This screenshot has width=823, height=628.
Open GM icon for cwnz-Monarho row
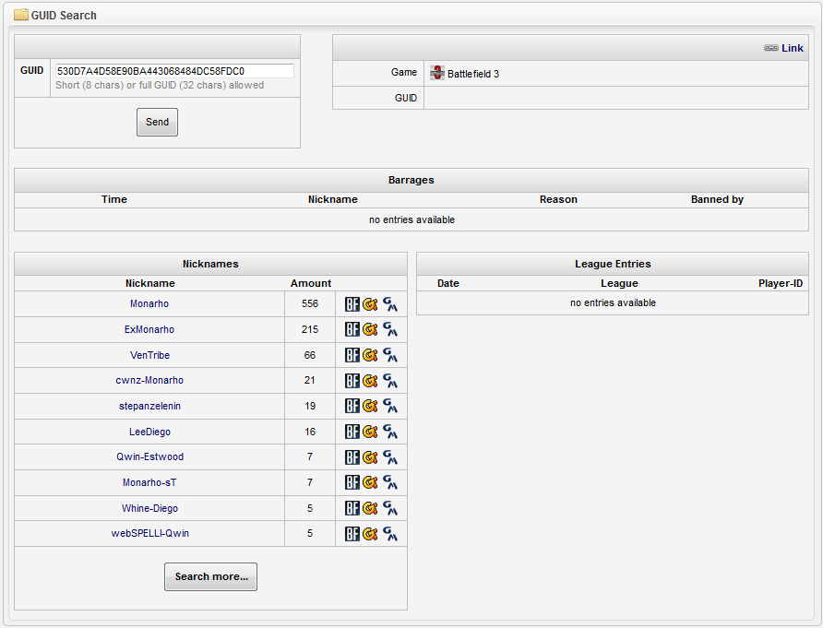390,381
